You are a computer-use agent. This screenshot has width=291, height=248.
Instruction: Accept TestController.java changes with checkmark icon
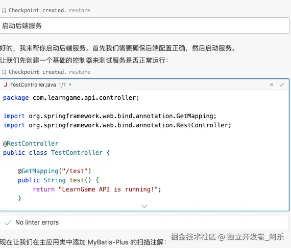point(282,85)
